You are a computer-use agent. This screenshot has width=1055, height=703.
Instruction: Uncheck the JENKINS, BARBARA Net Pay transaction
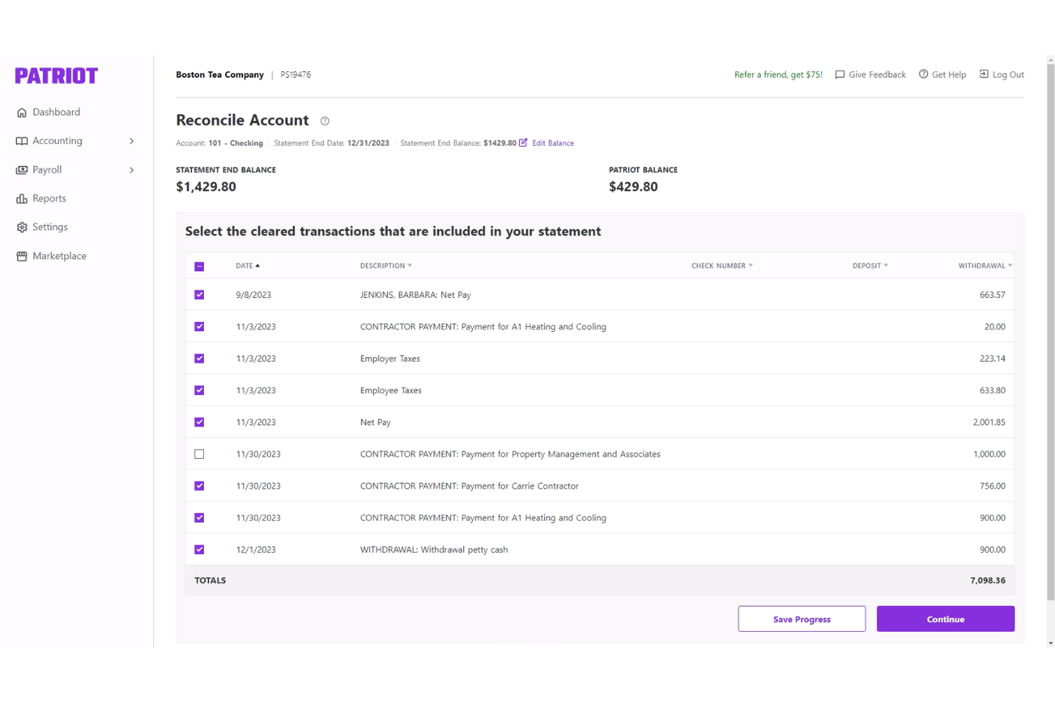click(x=200, y=294)
